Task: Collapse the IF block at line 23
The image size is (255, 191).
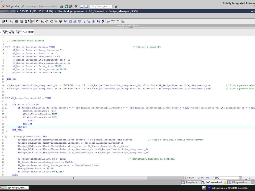Action: [x=6, y=108]
